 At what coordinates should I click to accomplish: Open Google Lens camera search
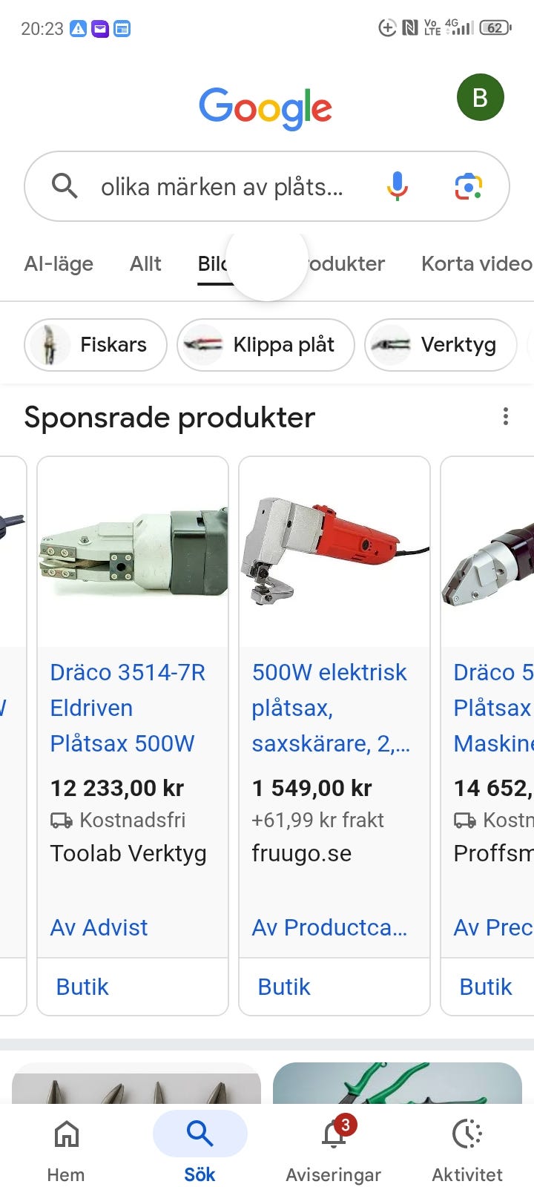[469, 186]
